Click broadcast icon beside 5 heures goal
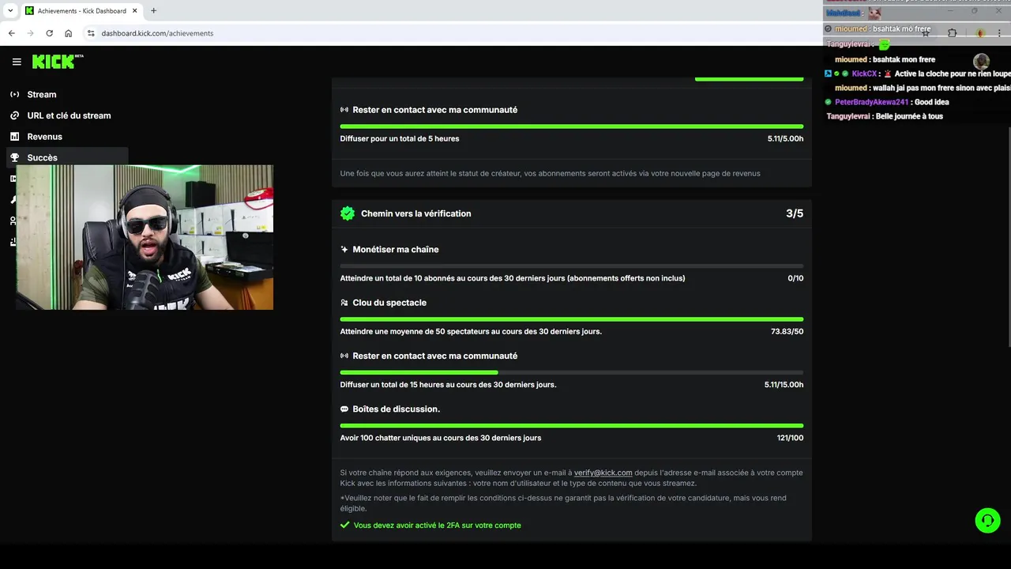 (344, 110)
